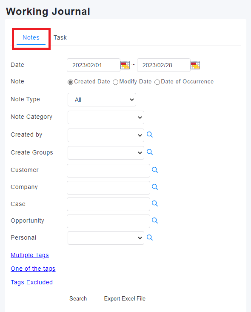Expand the Note Type dropdown

tap(102, 100)
